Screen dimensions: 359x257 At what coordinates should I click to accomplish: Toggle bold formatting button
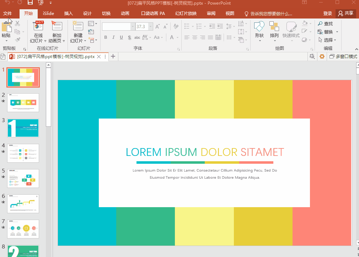[106, 37]
